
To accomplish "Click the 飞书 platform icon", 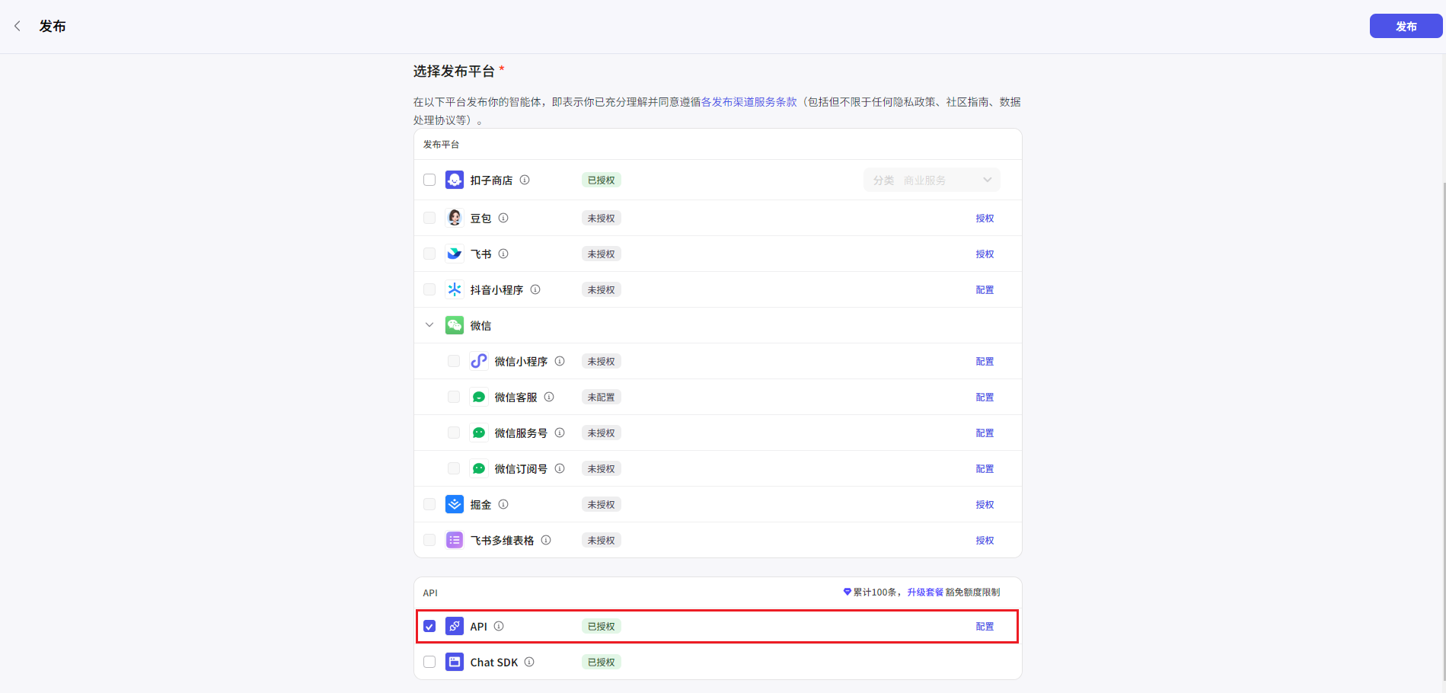I will pyautogui.click(x=455, y=254).
